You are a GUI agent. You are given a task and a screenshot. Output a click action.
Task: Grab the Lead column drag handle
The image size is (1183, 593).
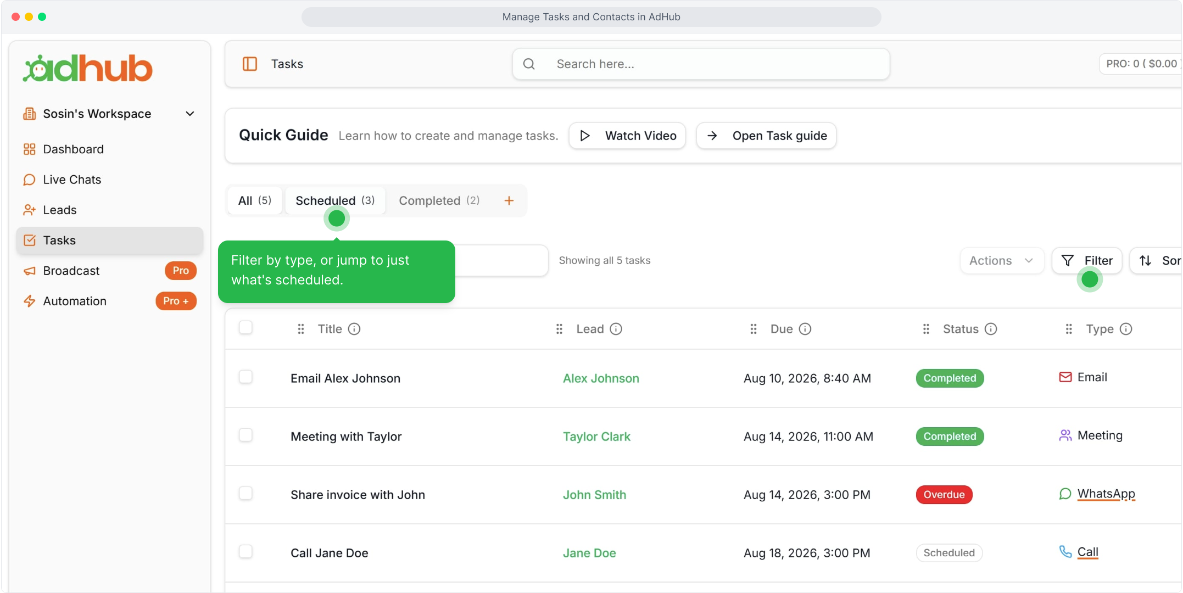(559, 329)
